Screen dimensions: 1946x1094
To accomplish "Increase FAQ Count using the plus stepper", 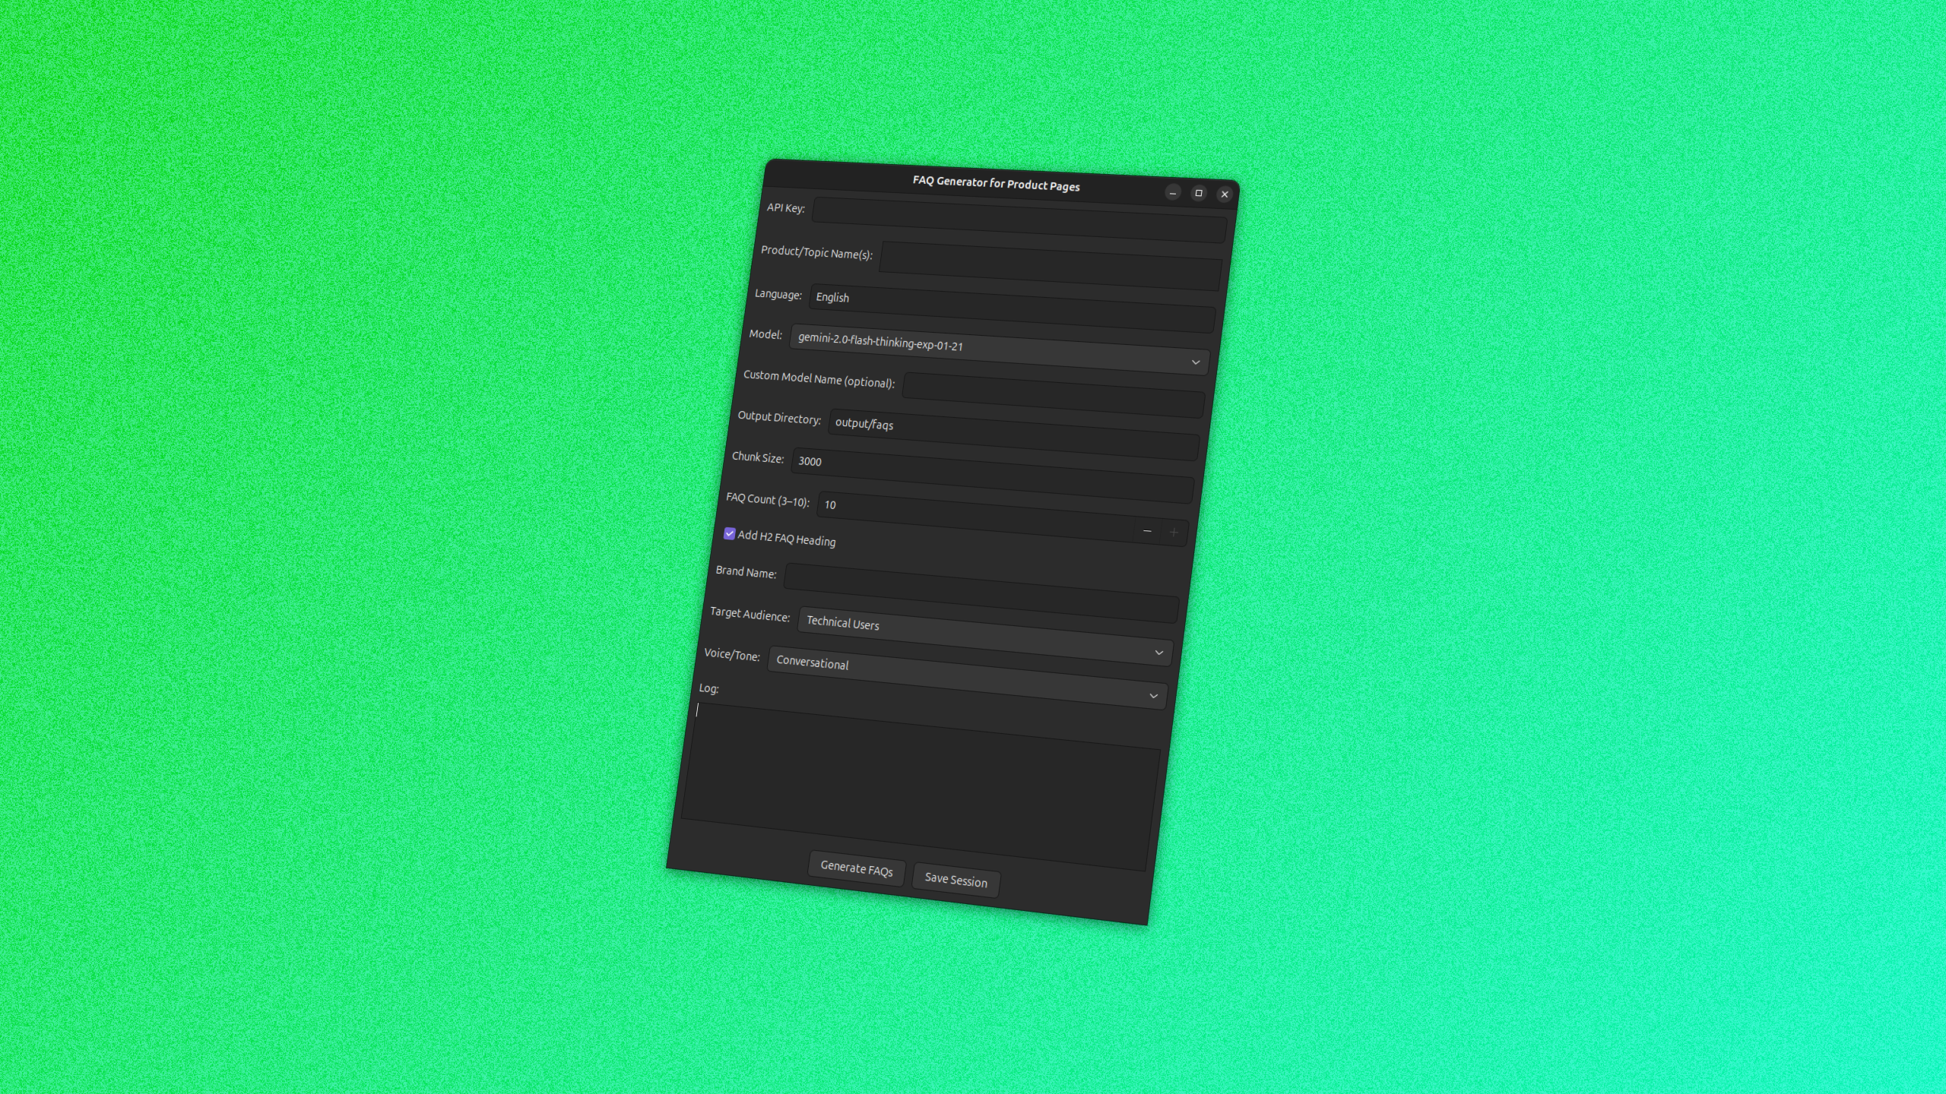I will [1173, 533].
